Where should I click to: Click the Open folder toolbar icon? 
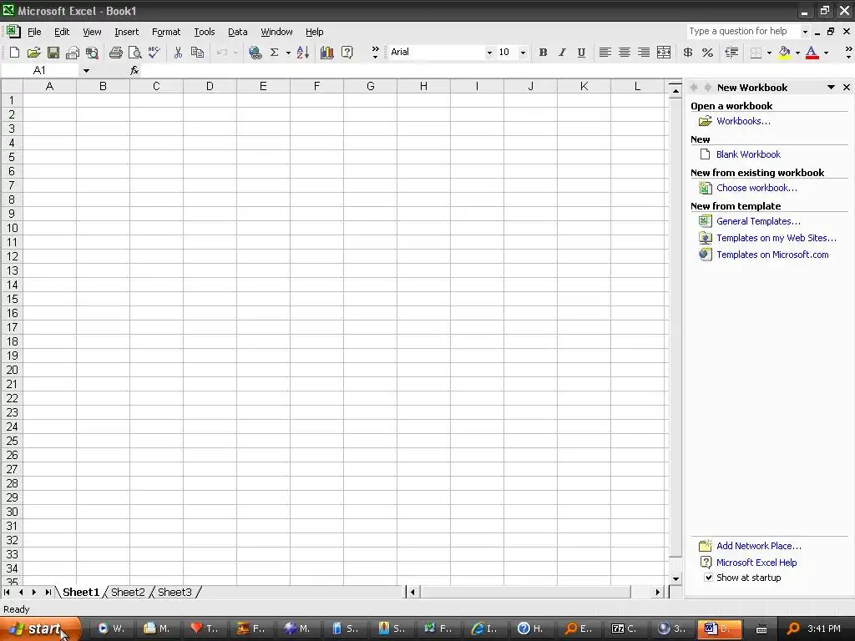tap(33, 53)
